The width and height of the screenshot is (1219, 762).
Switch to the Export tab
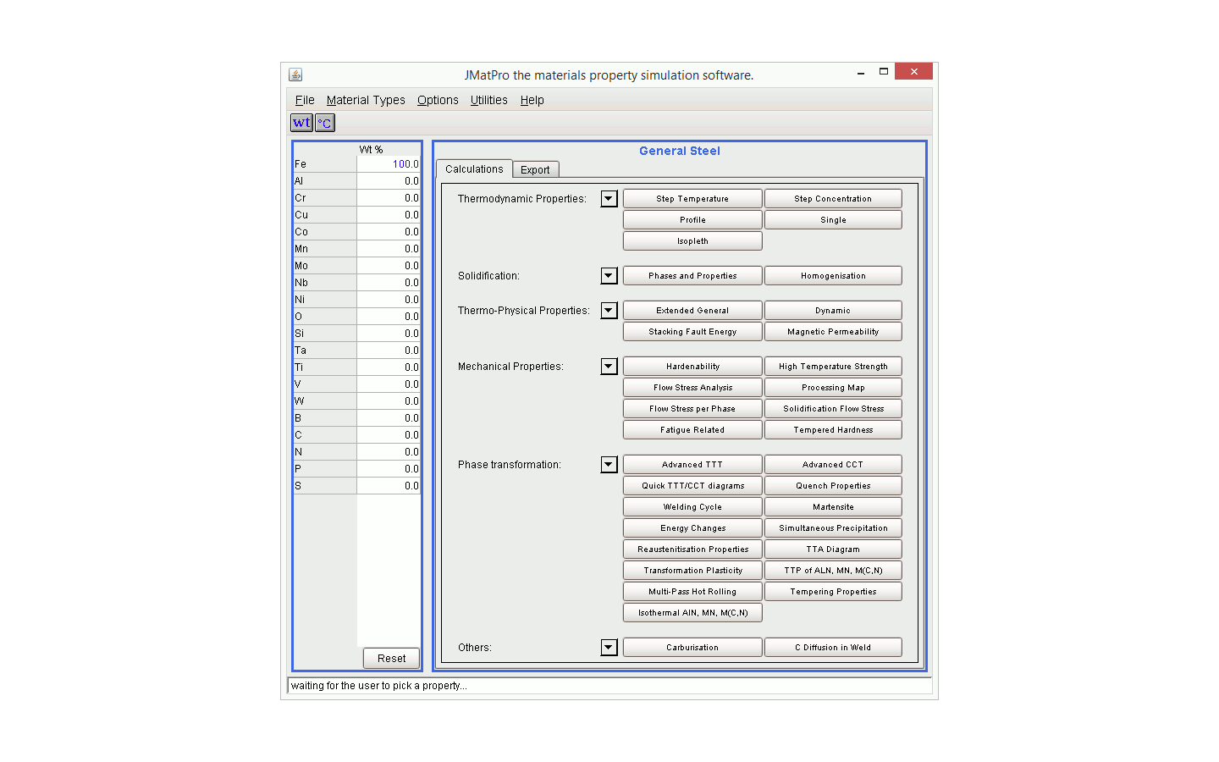(x=535, y=169)
